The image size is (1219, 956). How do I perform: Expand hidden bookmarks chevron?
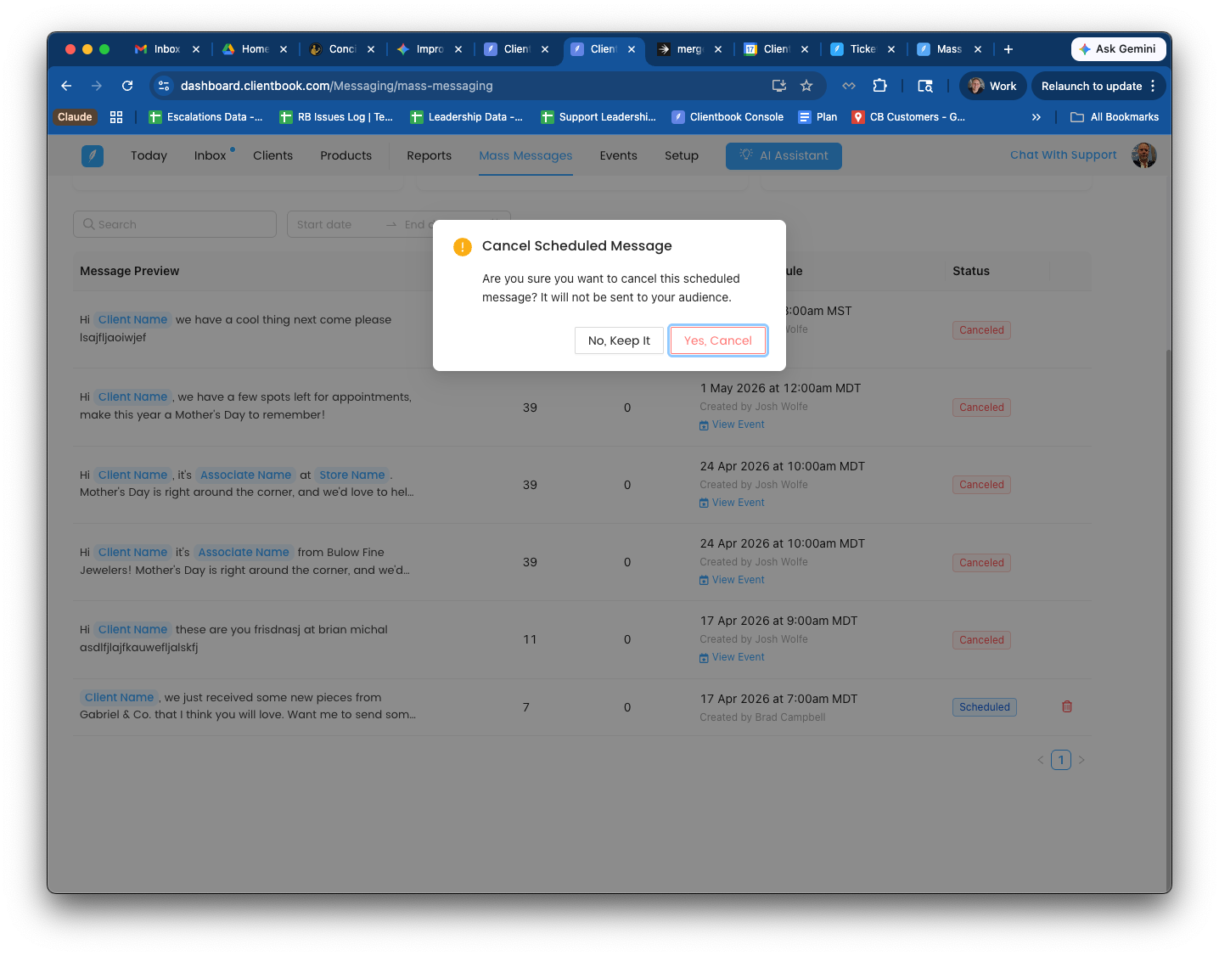(x=1036, y=117)
